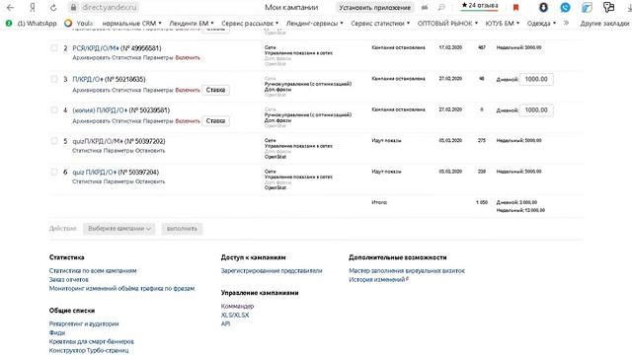Viewport: 632px width, 355px height.
Task: Open the Youla bookmark
Action: [x=79, y=24]
